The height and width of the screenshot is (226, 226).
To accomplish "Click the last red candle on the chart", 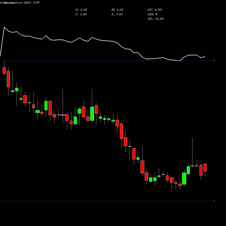I will click(205, 167).
